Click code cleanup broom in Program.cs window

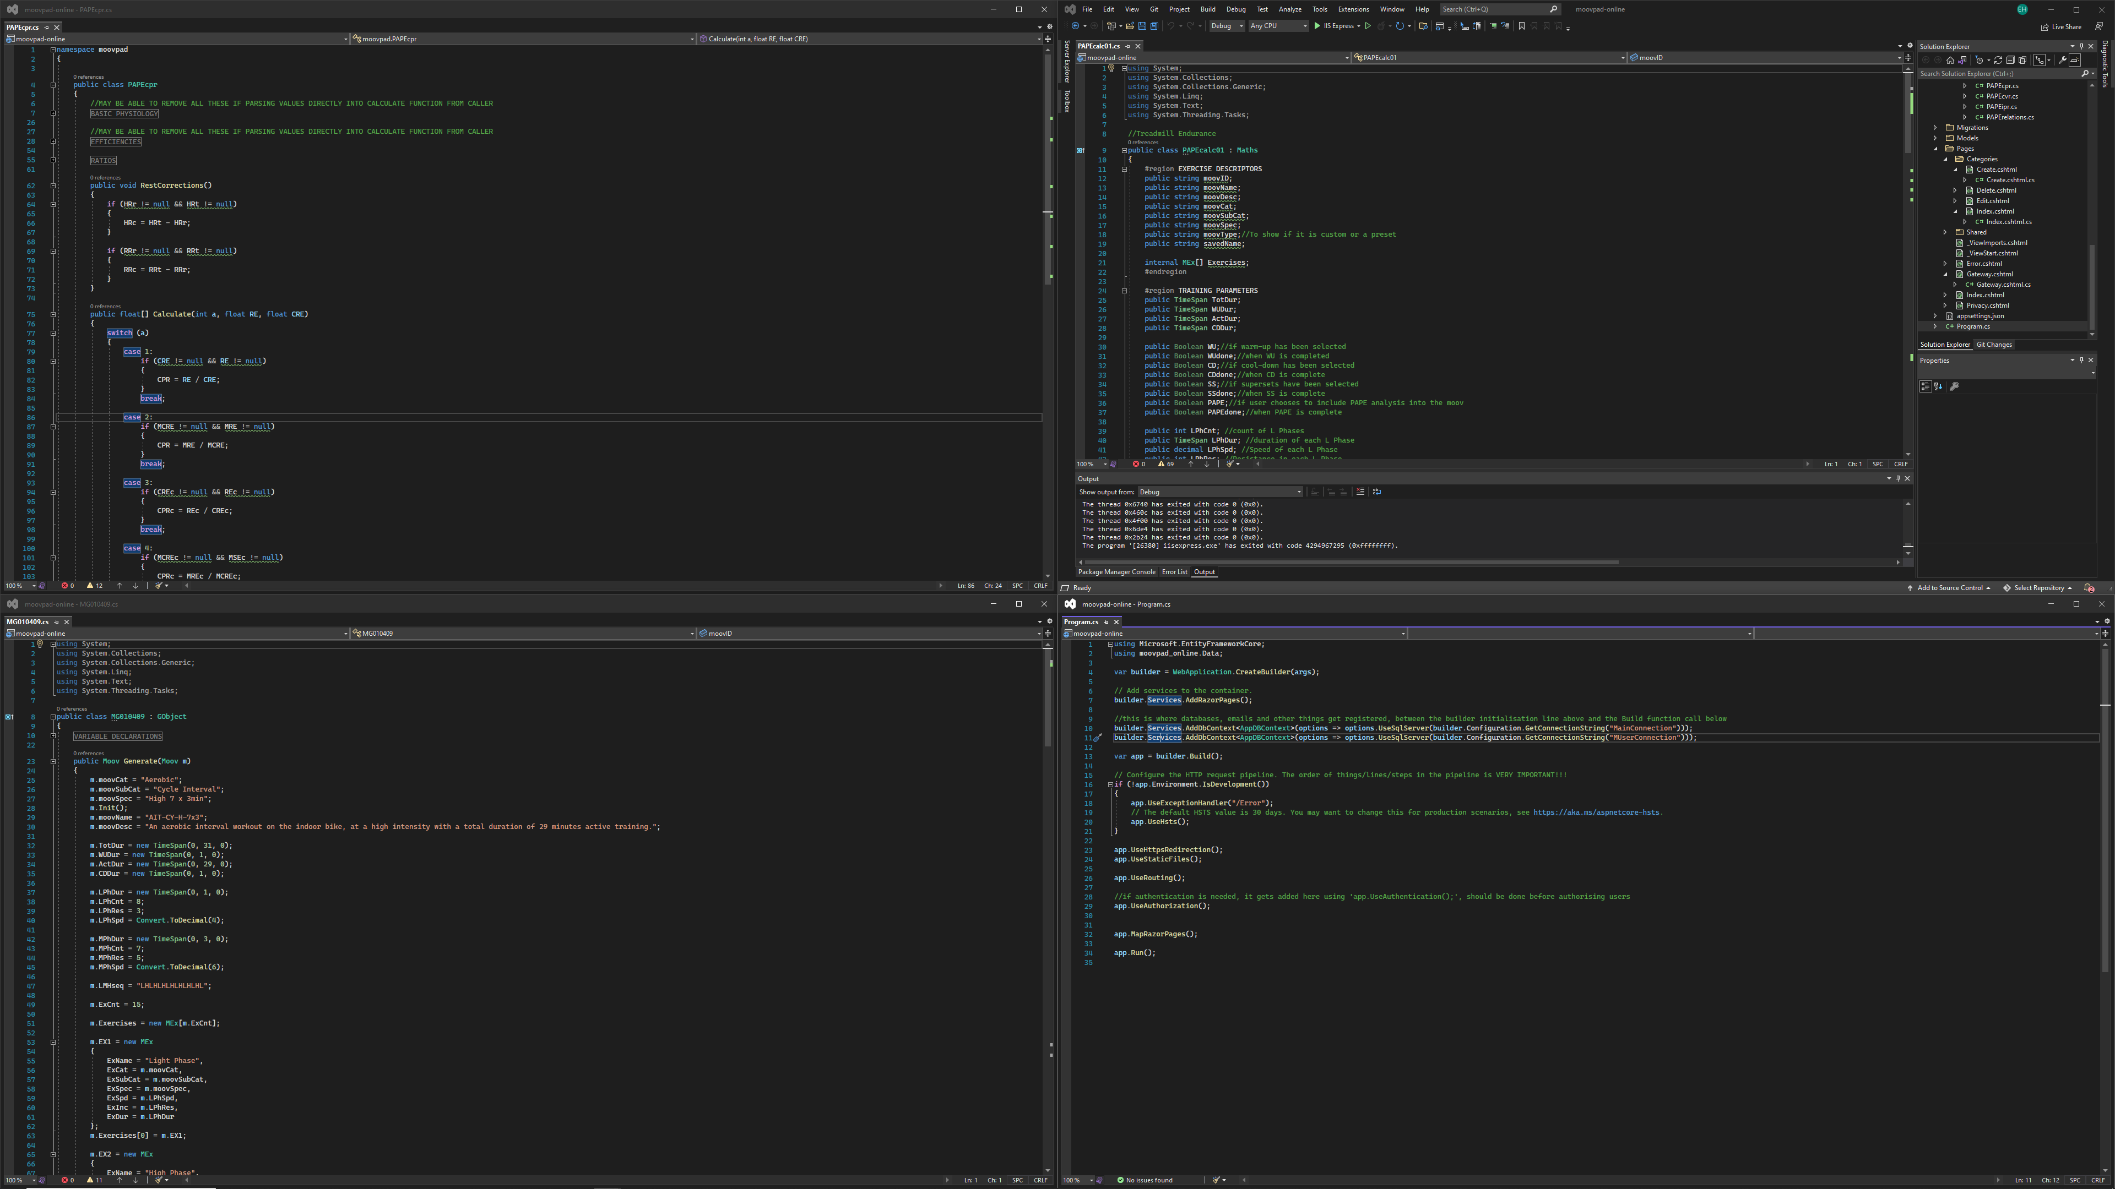[1217, 1180]
